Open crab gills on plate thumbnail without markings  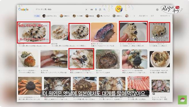[x=60, y=32]
